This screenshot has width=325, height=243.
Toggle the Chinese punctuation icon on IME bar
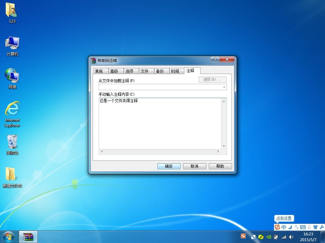click(x=296, y=227)
